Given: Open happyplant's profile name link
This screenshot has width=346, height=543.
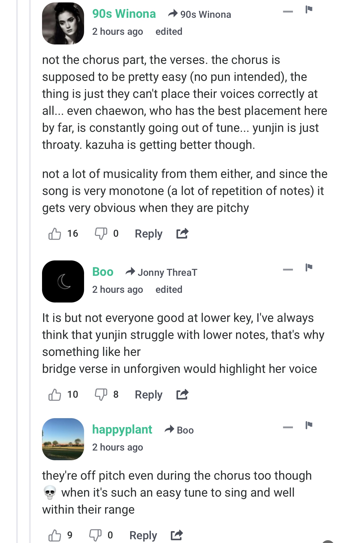Looking at the screenshot, I should point(122,429).
